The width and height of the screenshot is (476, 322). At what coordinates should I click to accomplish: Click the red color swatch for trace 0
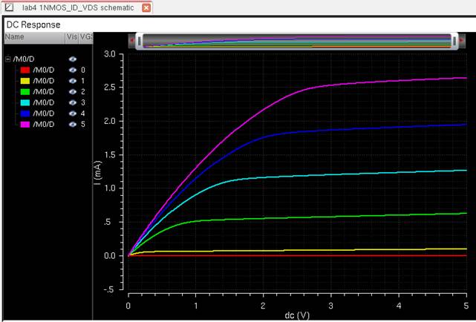pyautogui.click(x=25, y=69)
